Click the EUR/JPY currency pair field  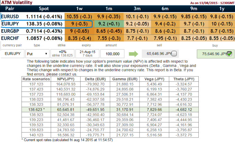pos(13,54)
